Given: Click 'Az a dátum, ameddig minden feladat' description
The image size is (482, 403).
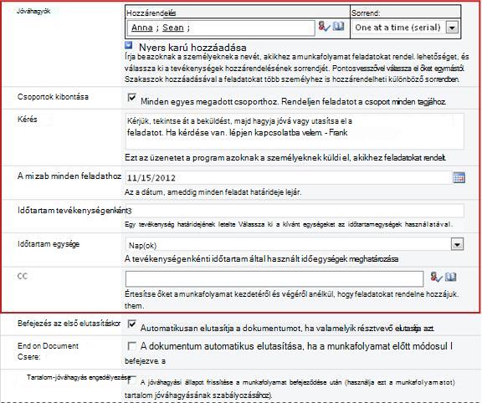Looking at the screenshot, I should point(213,192).
